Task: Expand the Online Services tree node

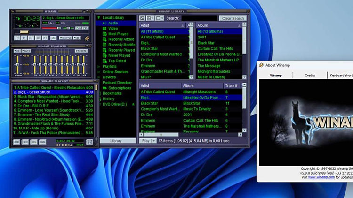Action: pyautogui.click(x=99, y=72)
